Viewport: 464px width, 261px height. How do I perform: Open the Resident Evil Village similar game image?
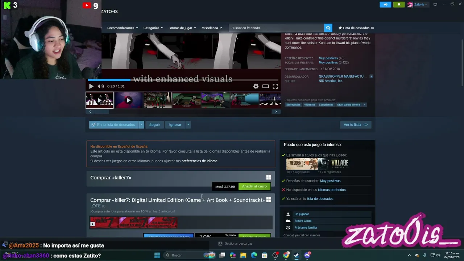334,164
